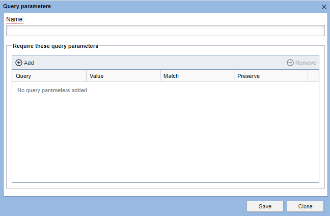Click the divider between Query and Value headers
Image resolution: width=330 pixels, height=216 pixels.
coord(87,76)
